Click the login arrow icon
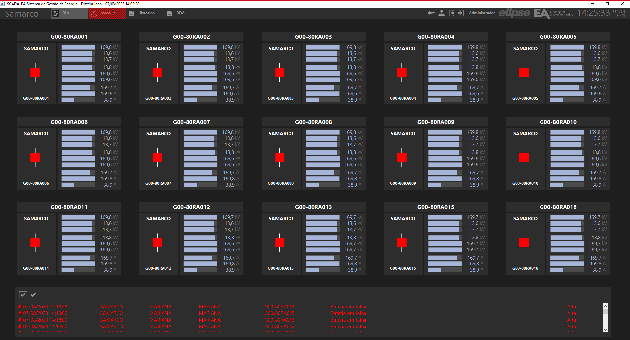 461,13
